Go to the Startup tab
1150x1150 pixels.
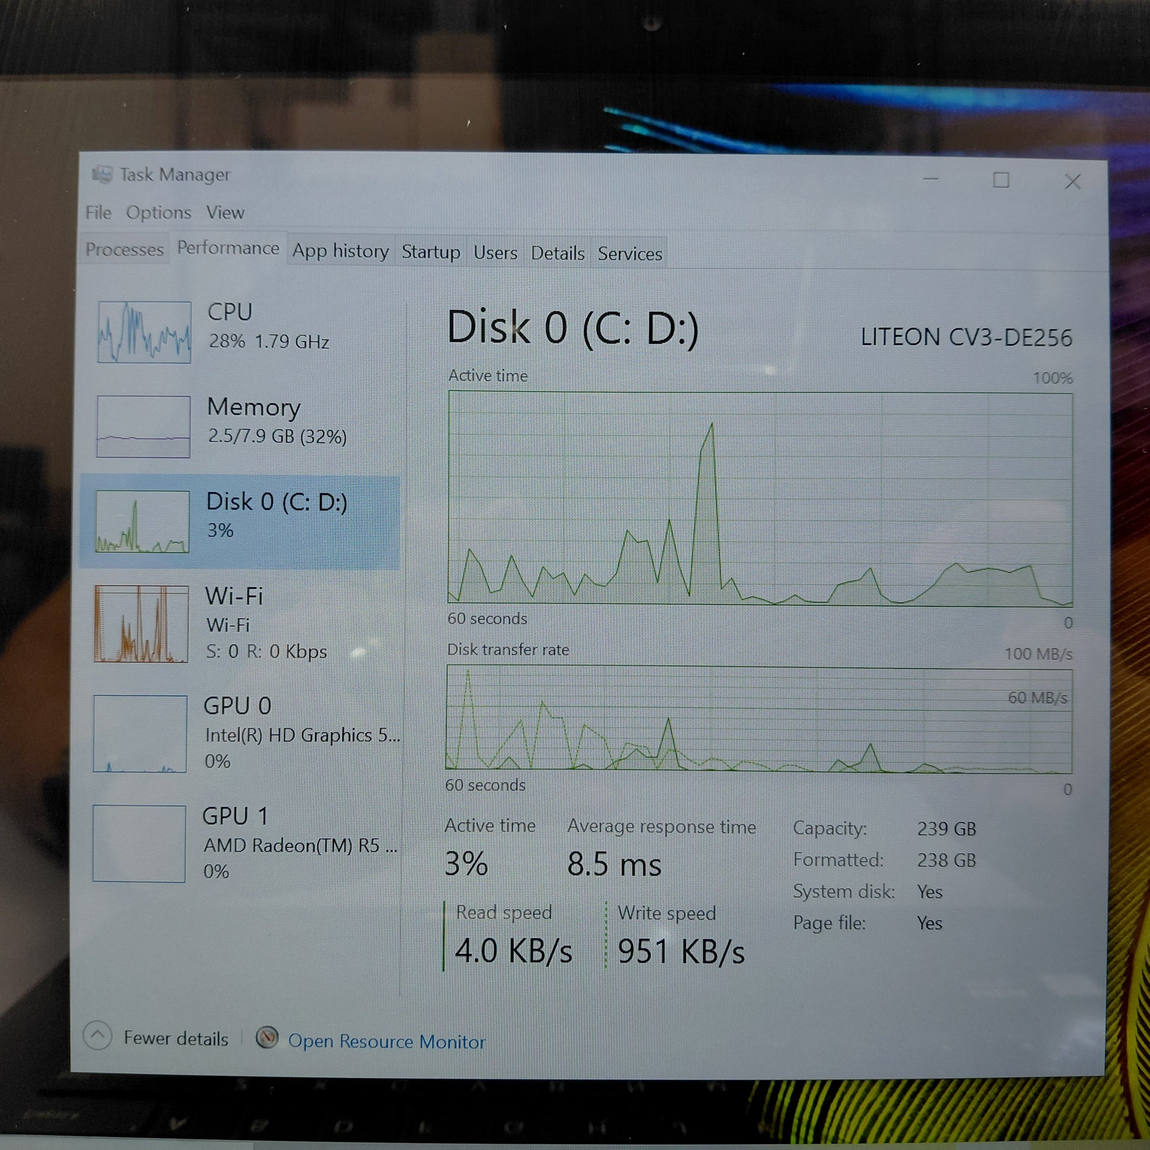coord(430,252)
